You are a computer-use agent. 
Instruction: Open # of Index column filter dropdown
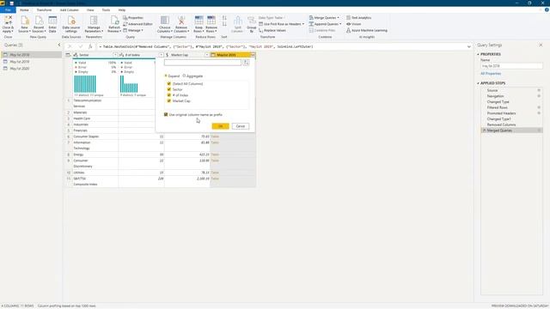161,55
